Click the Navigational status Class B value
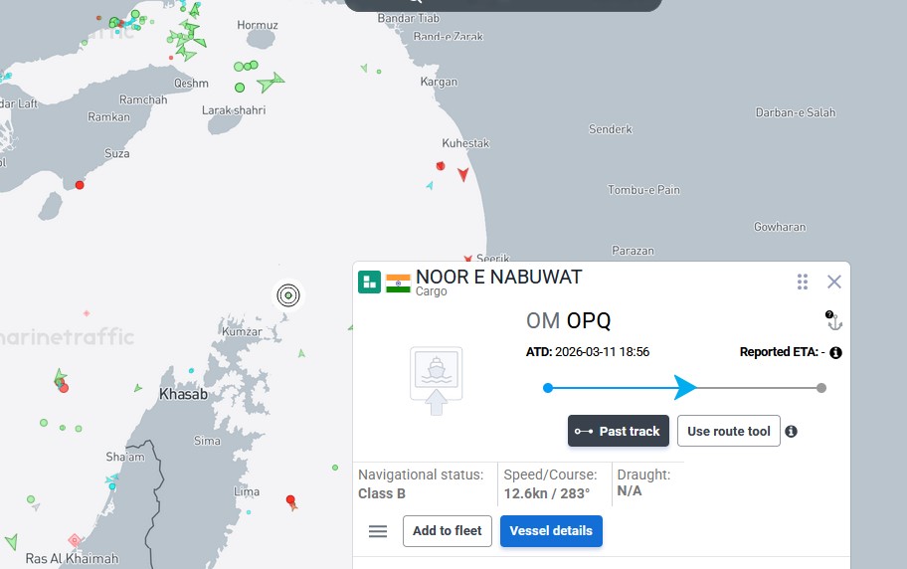This screenshot has width=907, height=569. point(382,493)
